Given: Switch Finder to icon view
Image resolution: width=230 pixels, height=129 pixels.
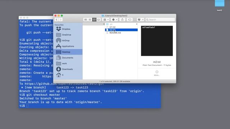Looking at the screenshot, I should pyautogui.click(x=86, y=20).
